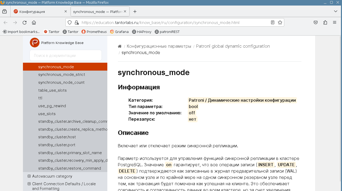Click the Platform Knowledge Base logo
The height and width of the screenshot is (191, 342).
pyautogui.click(x=35, y=43)
